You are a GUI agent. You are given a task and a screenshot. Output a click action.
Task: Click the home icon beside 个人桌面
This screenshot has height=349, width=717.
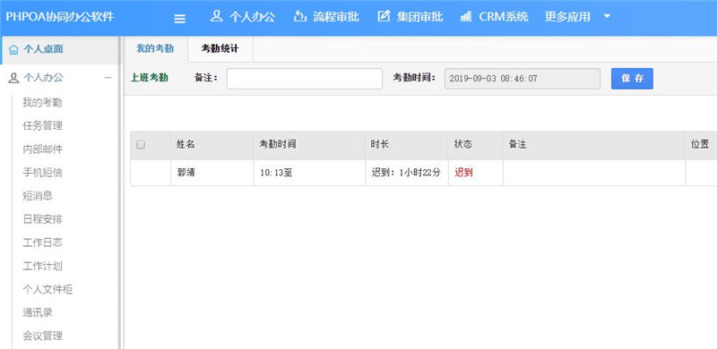coord(14,49)
